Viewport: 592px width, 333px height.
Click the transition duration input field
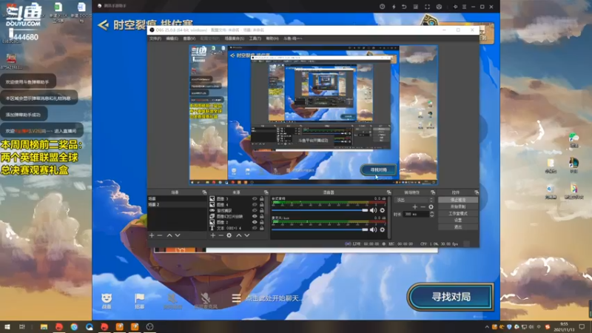pos(416,214)
